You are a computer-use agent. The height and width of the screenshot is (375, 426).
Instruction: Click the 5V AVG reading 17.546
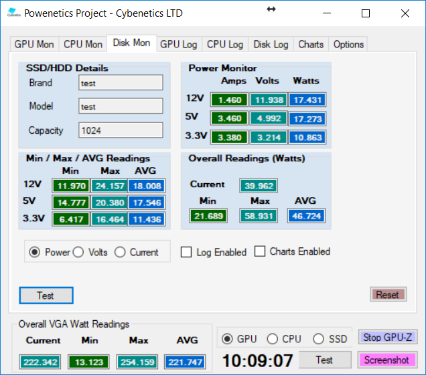pyautogui.click(x=147, y=203)
